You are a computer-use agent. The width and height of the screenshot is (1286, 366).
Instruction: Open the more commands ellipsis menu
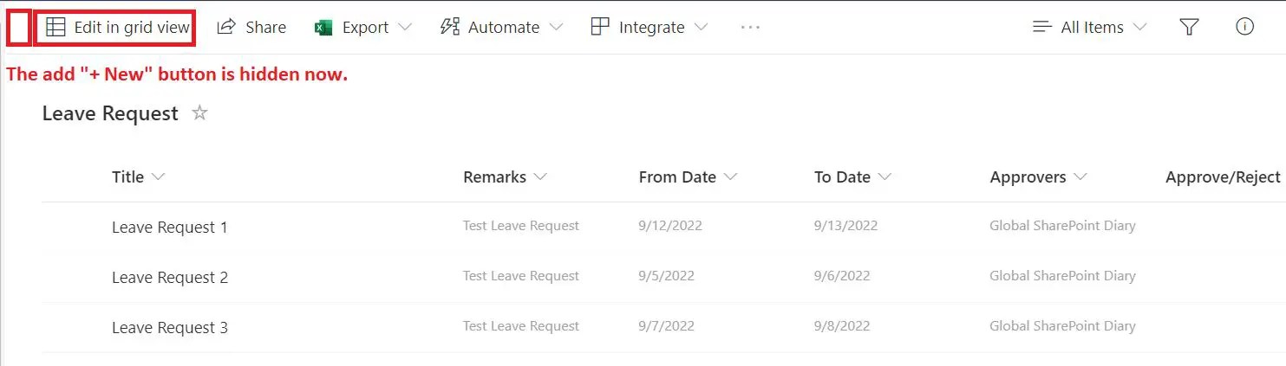coord(750,28)
